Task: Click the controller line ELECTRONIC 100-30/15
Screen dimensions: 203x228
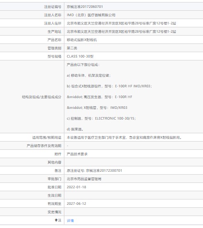Action: pos(101,118)
